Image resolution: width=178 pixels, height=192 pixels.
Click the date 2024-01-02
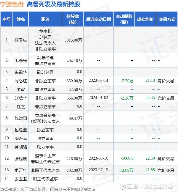(x=98, y=97)
